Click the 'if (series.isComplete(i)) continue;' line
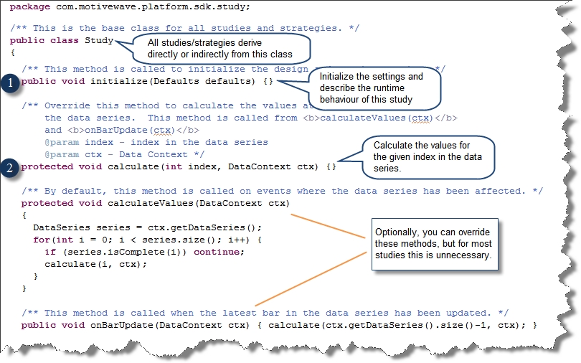Image resolution: width=581 pixels, height=363 pixels. click(144, 252)
